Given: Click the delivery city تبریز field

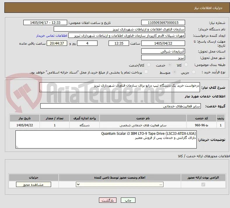Looking at the screenshot, I should tap(163, 57).
